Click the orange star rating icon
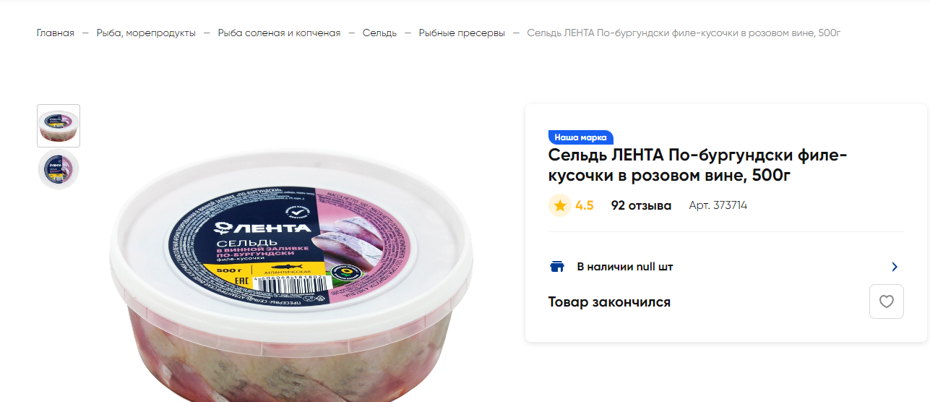 [559, 205]
